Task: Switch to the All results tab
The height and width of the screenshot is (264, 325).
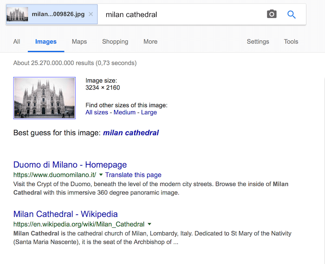Action: click(x=17, y=41)
